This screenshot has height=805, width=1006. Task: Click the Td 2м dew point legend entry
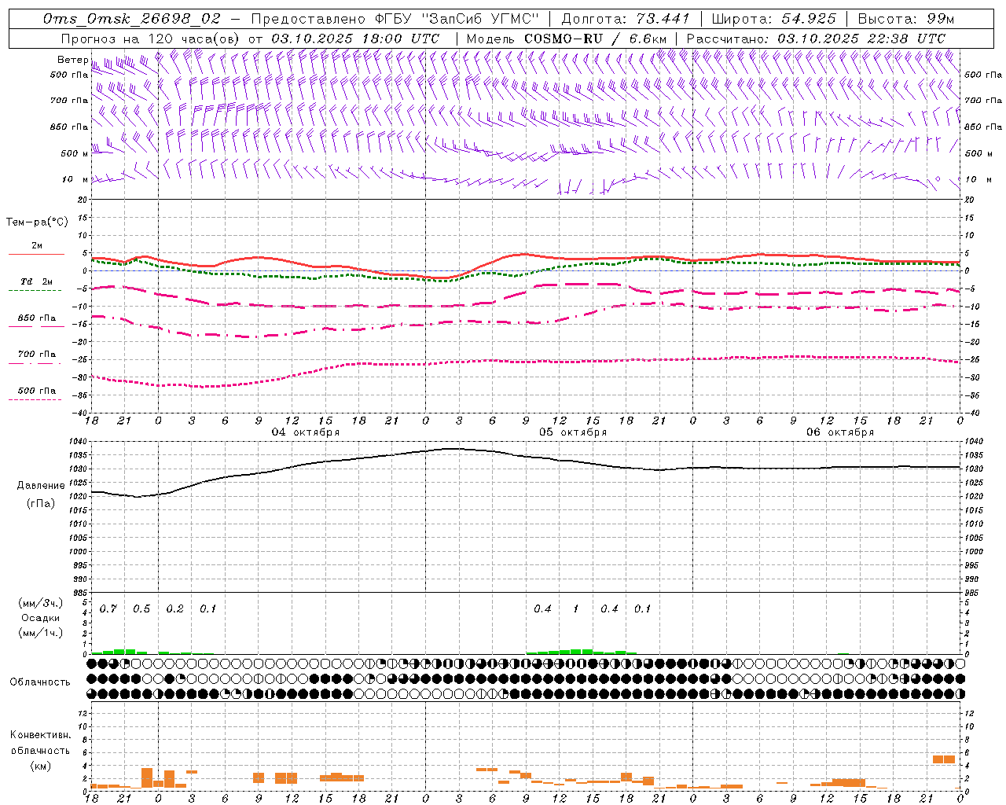tap(37, 281)
